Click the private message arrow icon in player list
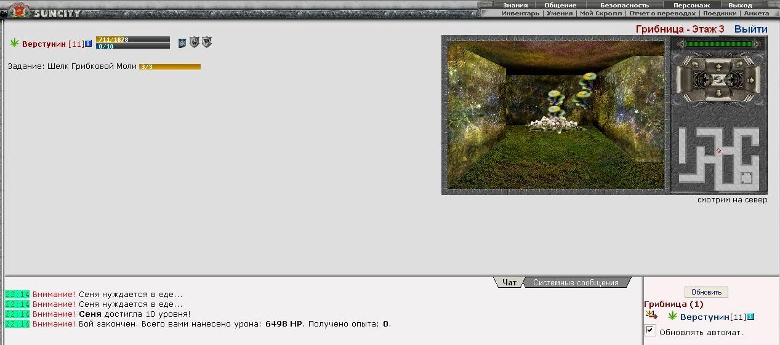The height and width of the screenshot is (345, 780). [651, 315]
